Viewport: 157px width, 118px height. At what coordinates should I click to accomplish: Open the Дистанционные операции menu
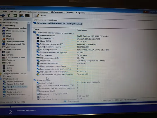[x=34, y=12]
